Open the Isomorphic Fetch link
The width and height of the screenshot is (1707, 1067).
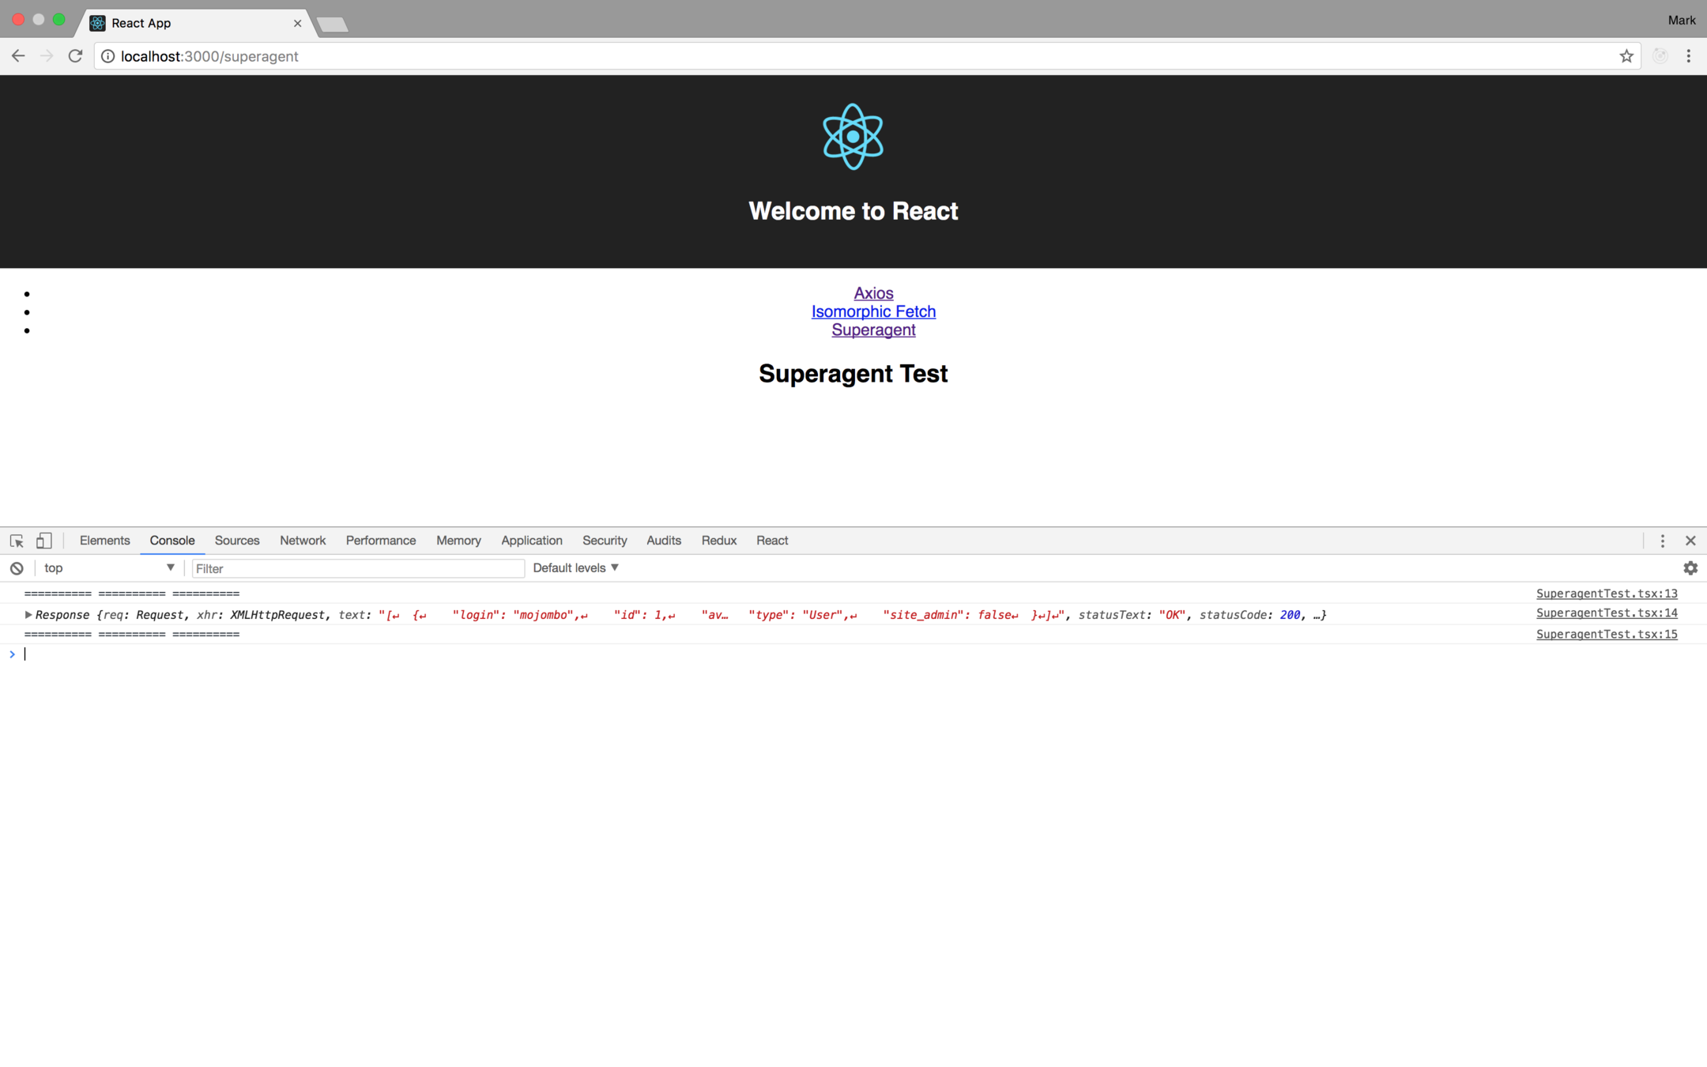tap(873, 311)
